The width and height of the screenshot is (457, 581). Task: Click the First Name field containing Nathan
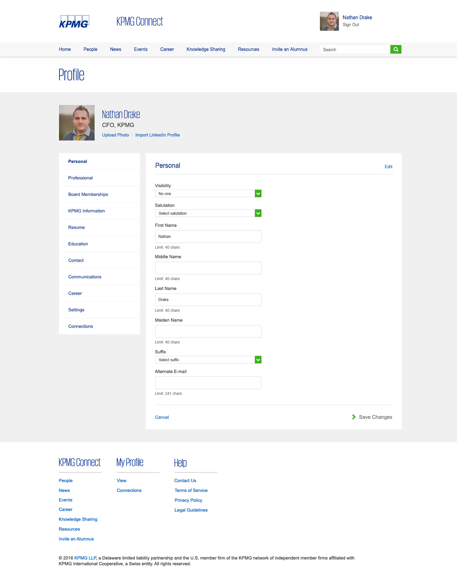coord(208,237)
